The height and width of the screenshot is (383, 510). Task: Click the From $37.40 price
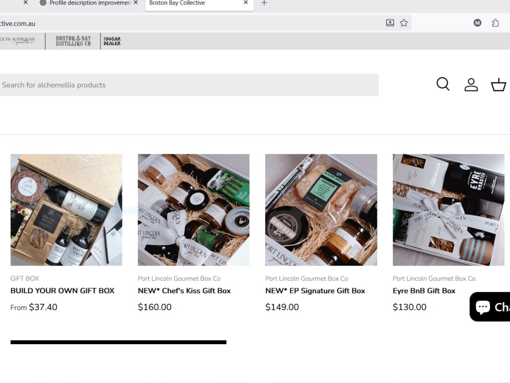click(34, 307)
